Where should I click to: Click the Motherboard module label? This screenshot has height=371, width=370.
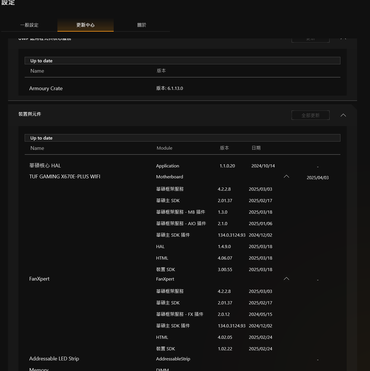point(170,177)
